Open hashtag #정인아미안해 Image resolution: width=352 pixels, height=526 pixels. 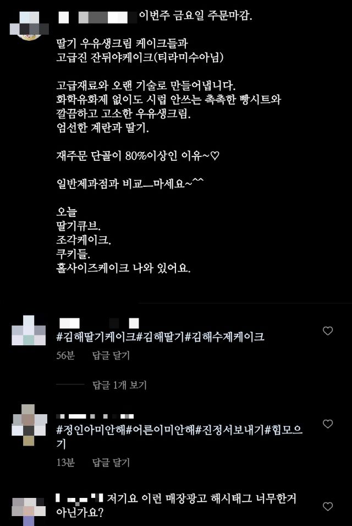click(x=90, y=430)
